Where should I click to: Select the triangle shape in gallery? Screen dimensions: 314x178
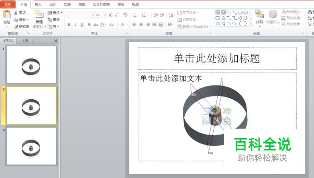[224, 18]
